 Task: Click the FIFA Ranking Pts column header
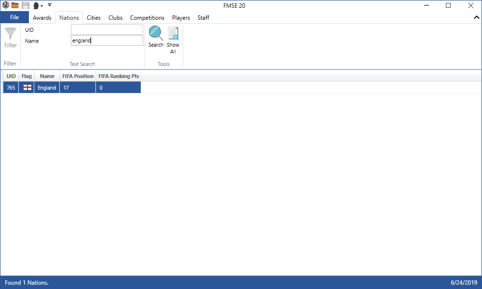point(118,76)
